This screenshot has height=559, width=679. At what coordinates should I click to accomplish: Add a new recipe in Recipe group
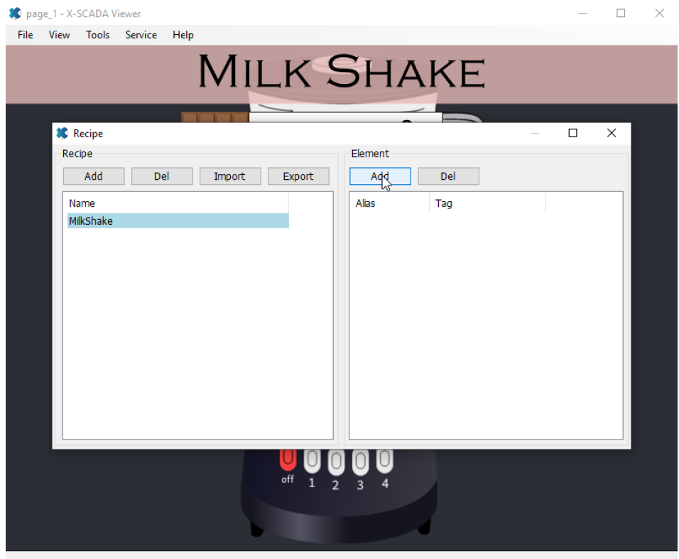click(94, 176)
